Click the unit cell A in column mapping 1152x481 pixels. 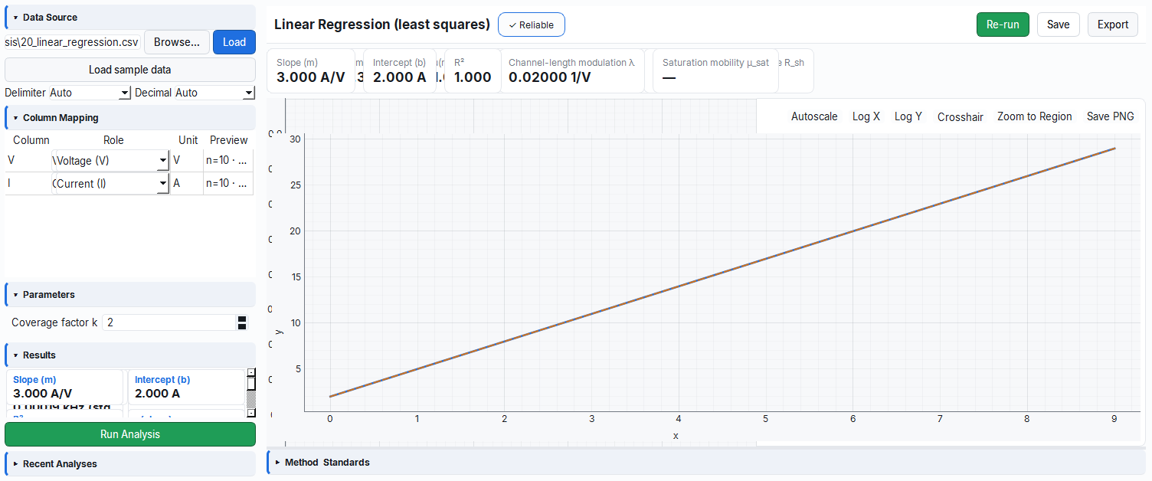(187, 184)
